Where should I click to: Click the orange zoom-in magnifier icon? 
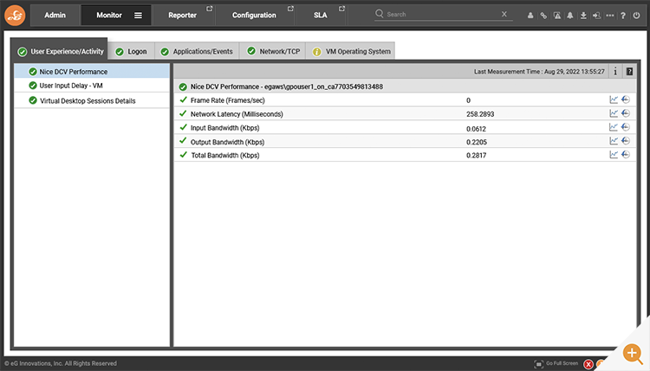[x=633, y=354]
